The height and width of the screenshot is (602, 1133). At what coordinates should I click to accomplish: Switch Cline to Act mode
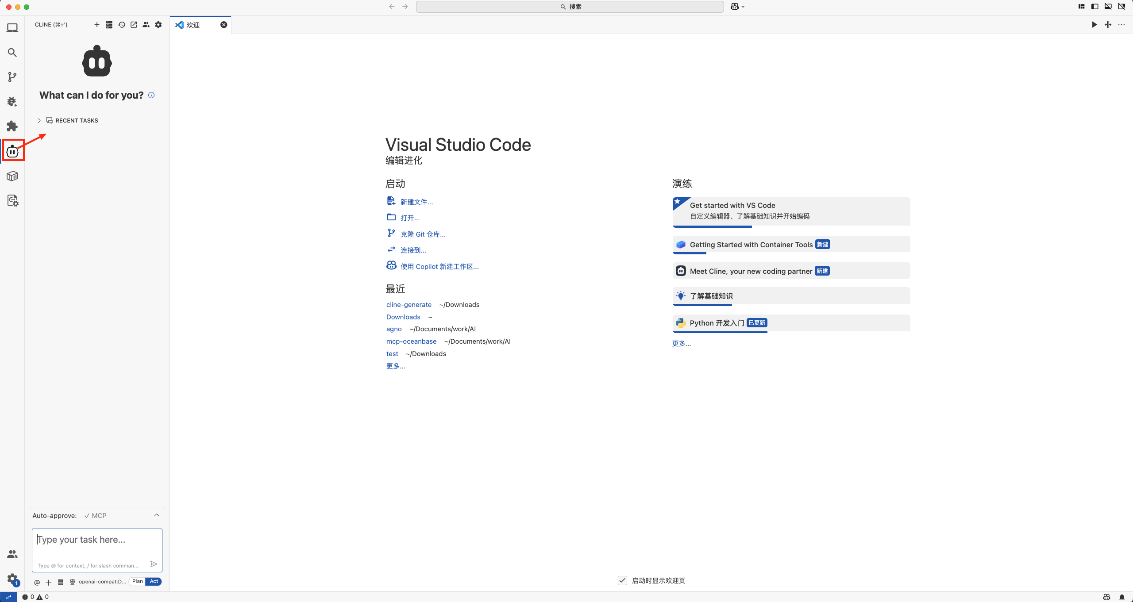tap(154, 582)
